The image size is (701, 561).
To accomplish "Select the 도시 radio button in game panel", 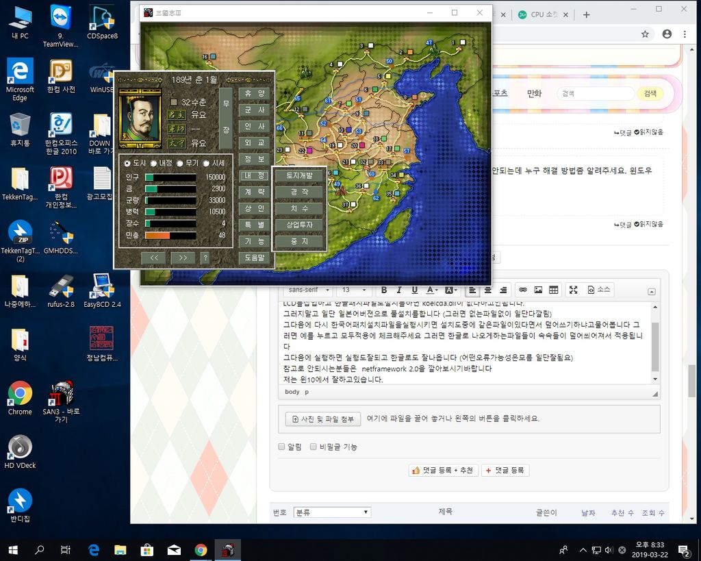I will 127,163.
